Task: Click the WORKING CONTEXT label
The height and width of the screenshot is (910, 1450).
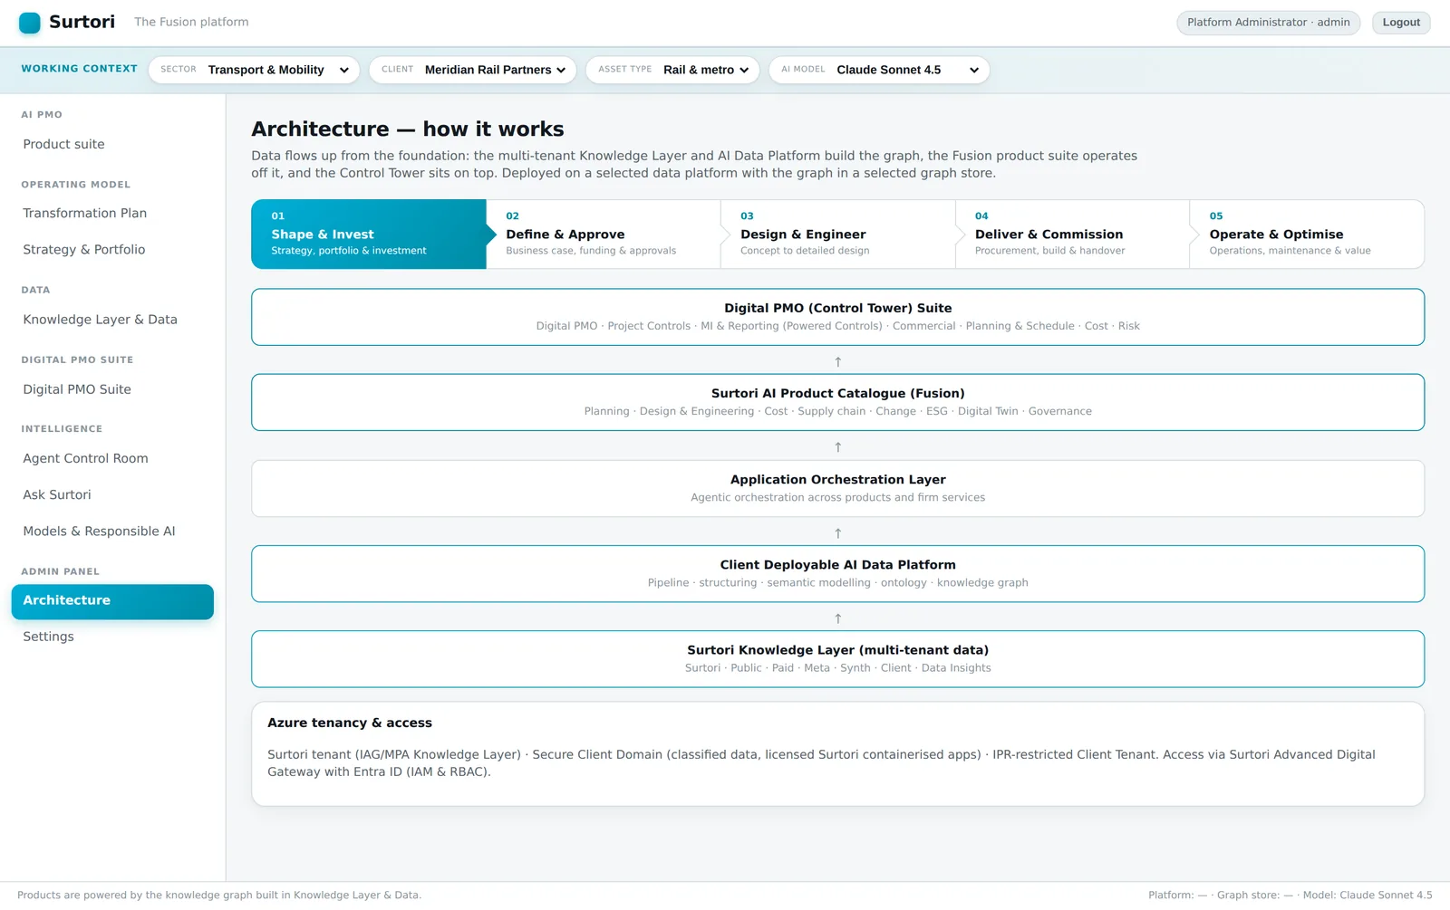Action: [x=80, y=69]
